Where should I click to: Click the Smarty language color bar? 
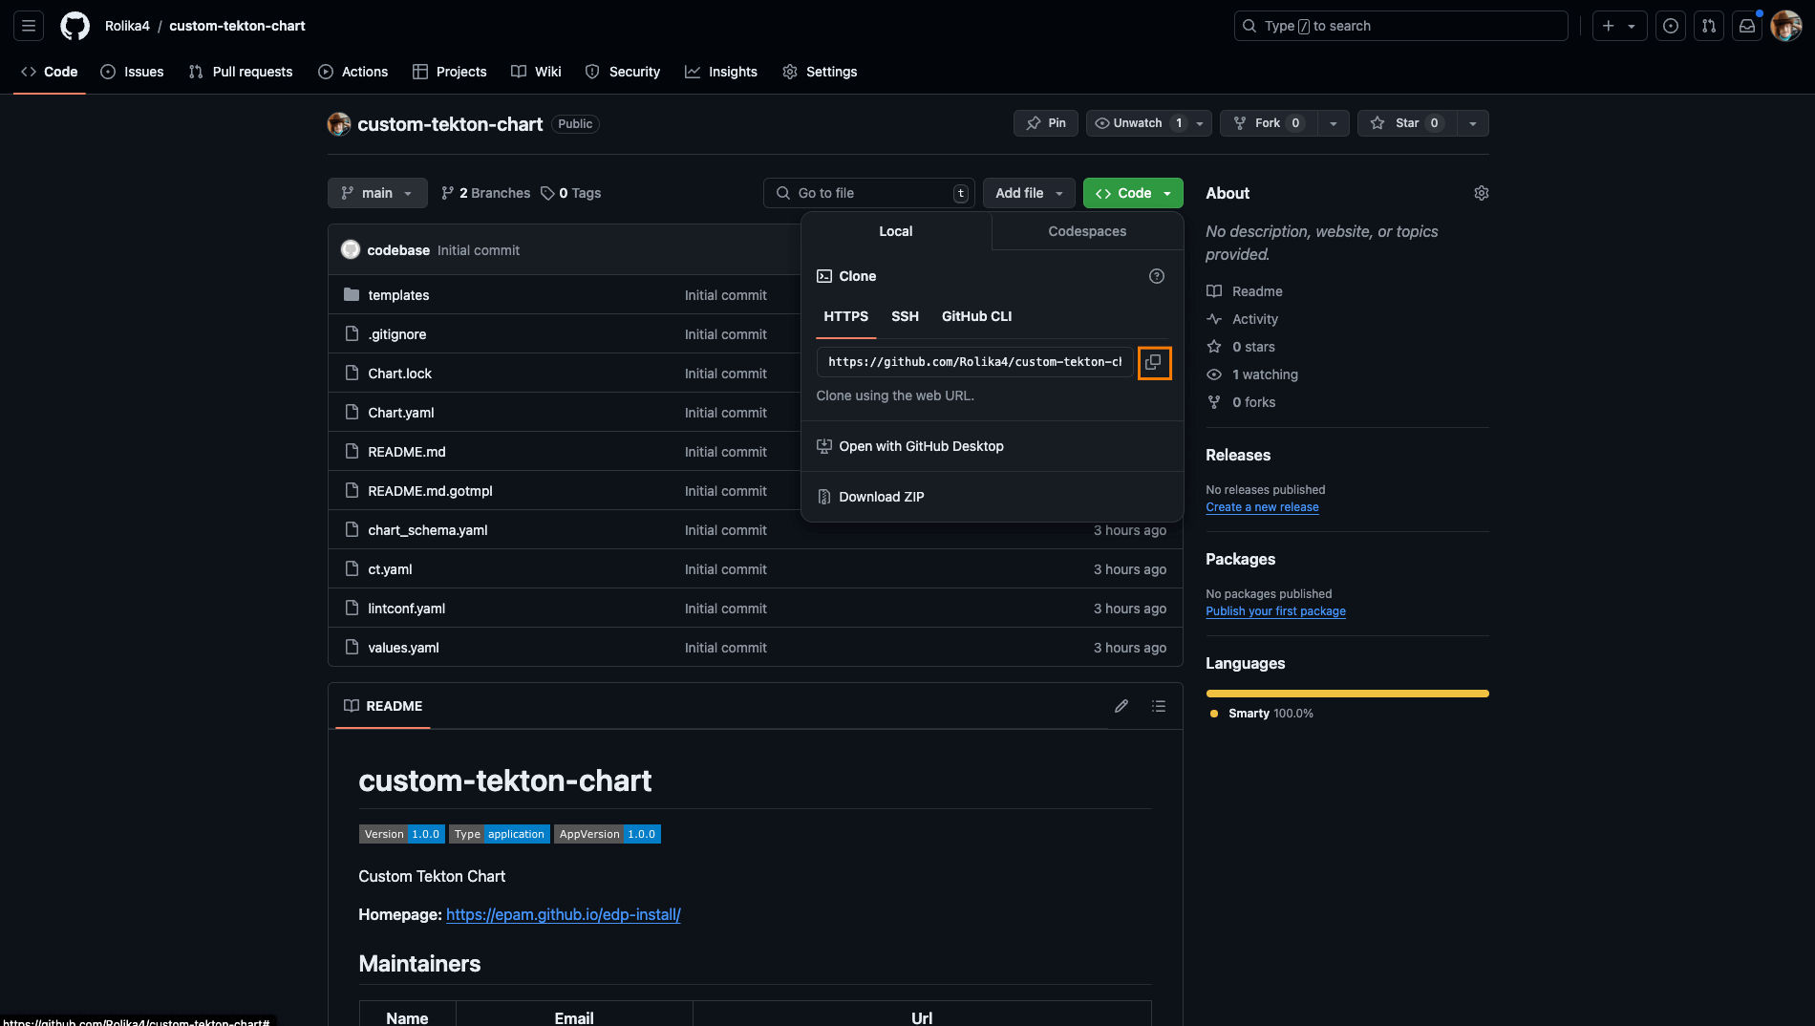click(1346, 693)
